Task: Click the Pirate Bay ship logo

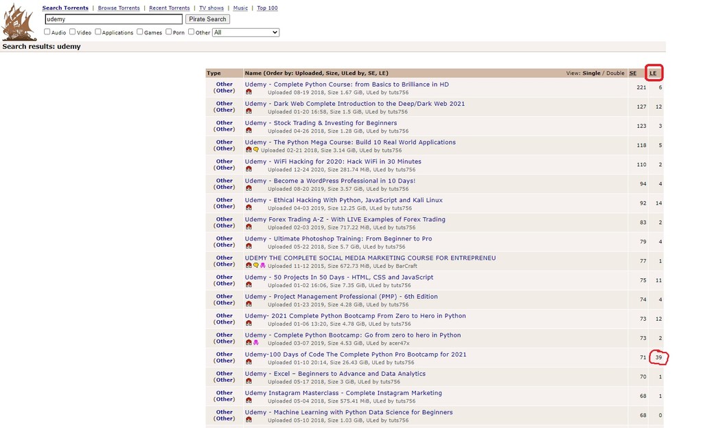Action: pyautogui.click(x=19, y=22)
